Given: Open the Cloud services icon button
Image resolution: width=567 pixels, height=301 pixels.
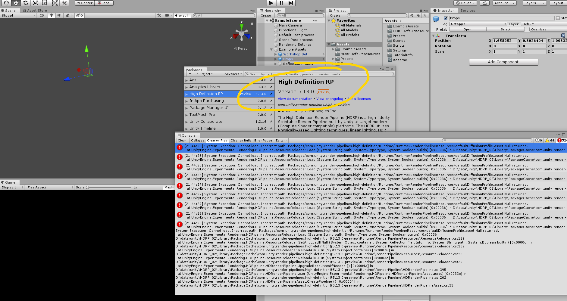Looking at the screenshot, I should pyautogui.click(x=485, y=3).
